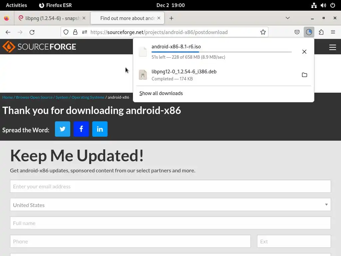Click the Full name field
Viewport: 341px width, 256px height.
170,223
